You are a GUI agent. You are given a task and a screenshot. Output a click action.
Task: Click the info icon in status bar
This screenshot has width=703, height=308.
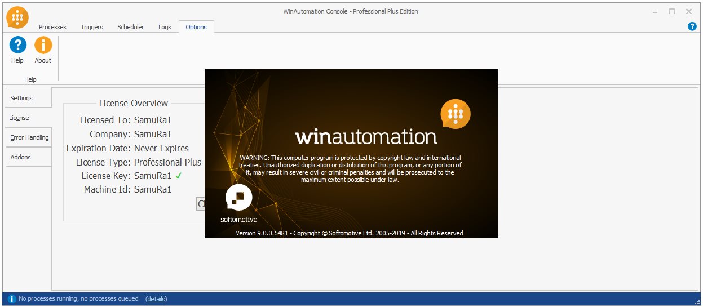click(x=11, y=299)
